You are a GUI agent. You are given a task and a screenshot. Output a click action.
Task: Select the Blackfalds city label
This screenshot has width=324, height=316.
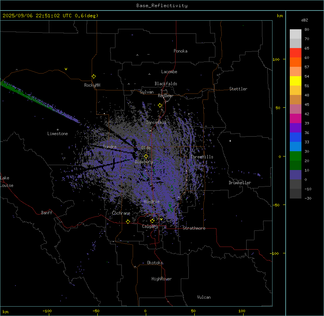pyautogui.click(x=166, y=84)
